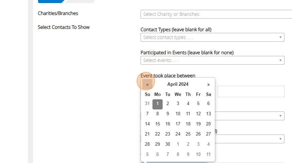The image size is (292, 163).
Task: Select April 1 in the calendar
Action: (x=158, y=104)
